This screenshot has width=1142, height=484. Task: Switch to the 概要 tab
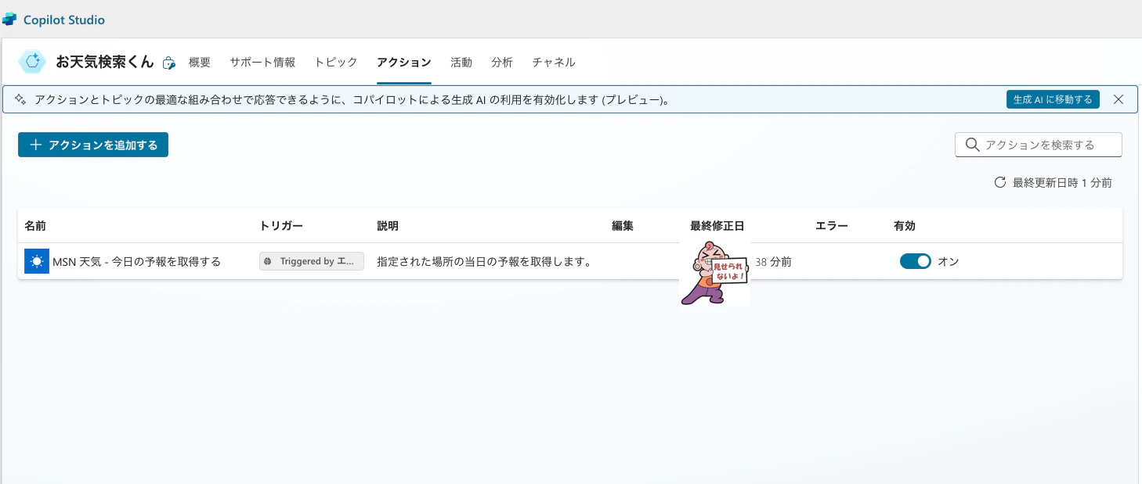pos(199,63)
